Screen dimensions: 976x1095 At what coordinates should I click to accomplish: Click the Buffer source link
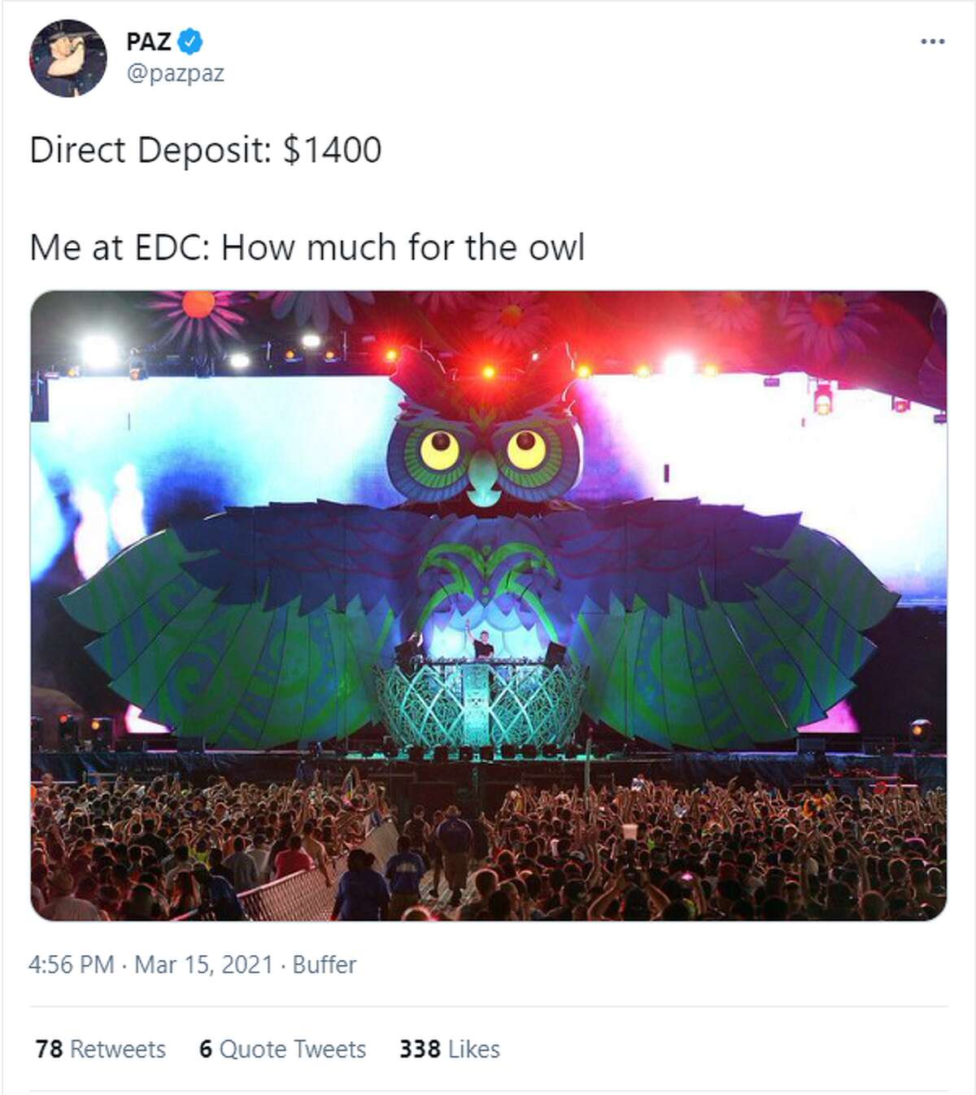coord(325,965)
